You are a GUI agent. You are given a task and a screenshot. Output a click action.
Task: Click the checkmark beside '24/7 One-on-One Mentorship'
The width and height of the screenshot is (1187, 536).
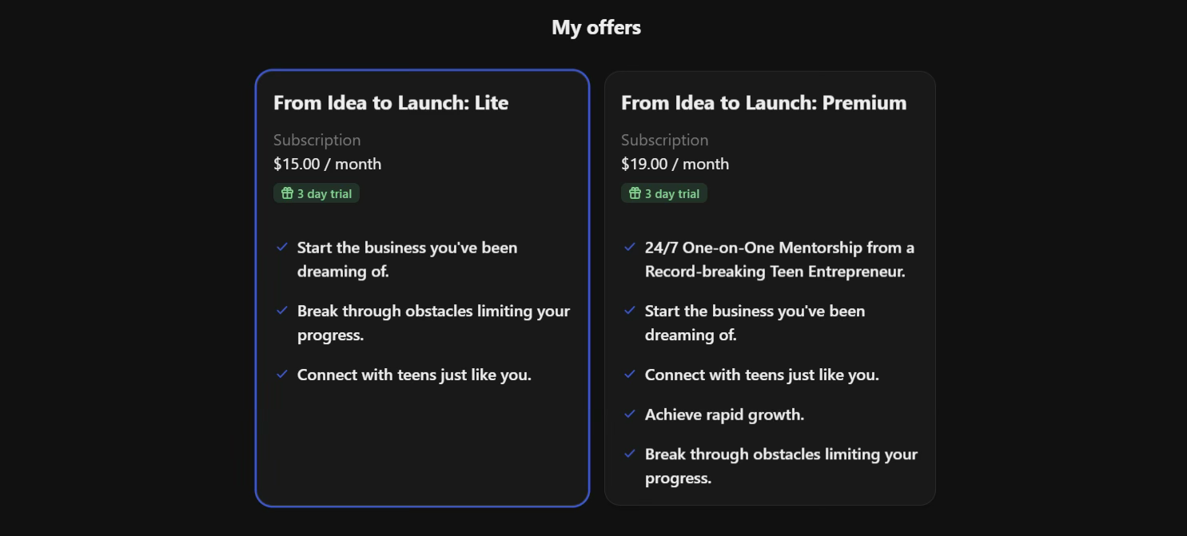pos(630,248)
